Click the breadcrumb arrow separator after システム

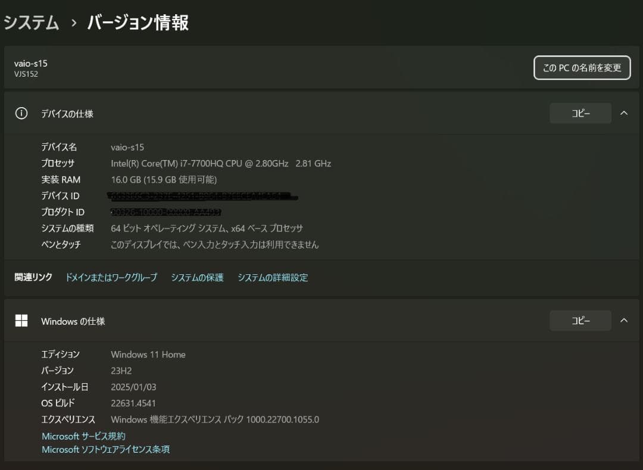pos(74,23)
